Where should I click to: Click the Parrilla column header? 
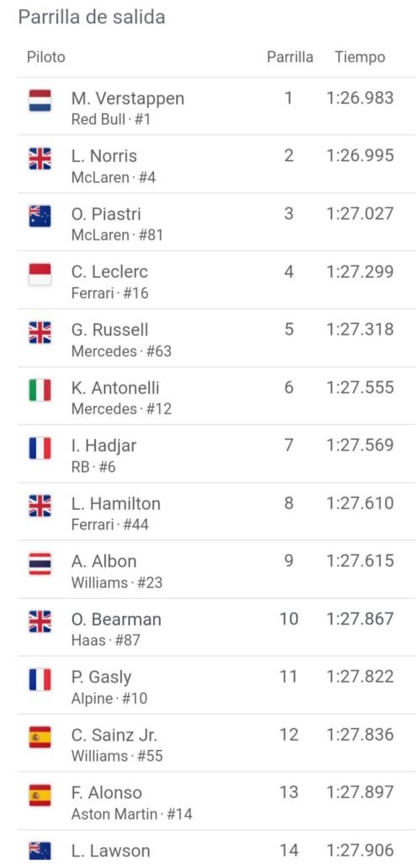(x=290, y=57)
